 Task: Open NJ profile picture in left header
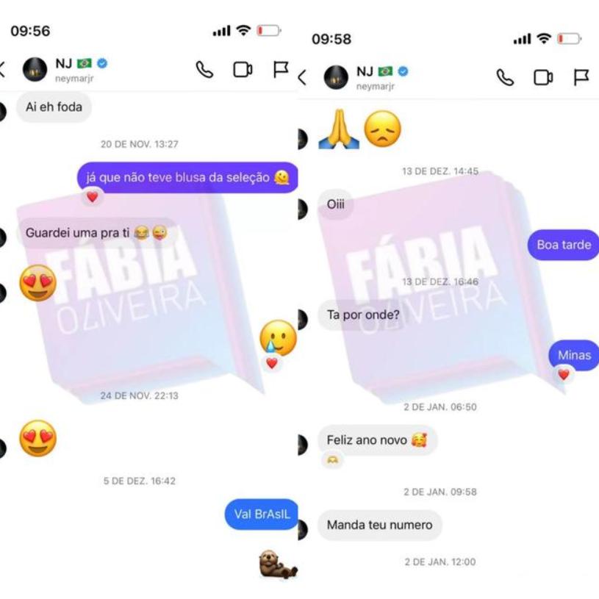tap(35, 70)
